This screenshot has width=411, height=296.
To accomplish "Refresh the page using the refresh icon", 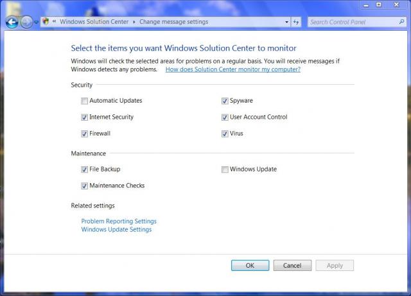I will coord(296,22).
